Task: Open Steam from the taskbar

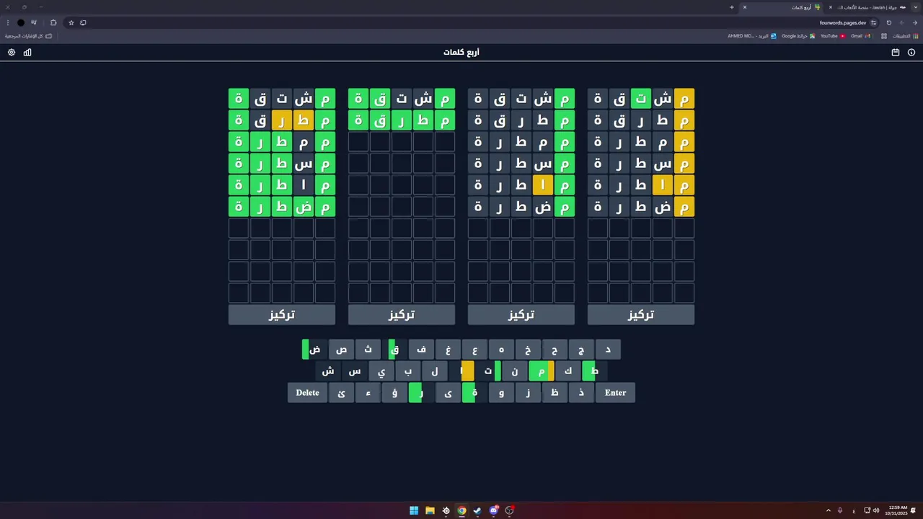Action: tap(477, 510)
